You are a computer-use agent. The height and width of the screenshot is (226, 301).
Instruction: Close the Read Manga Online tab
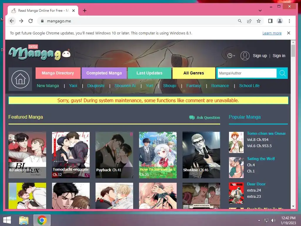(73, 11)
